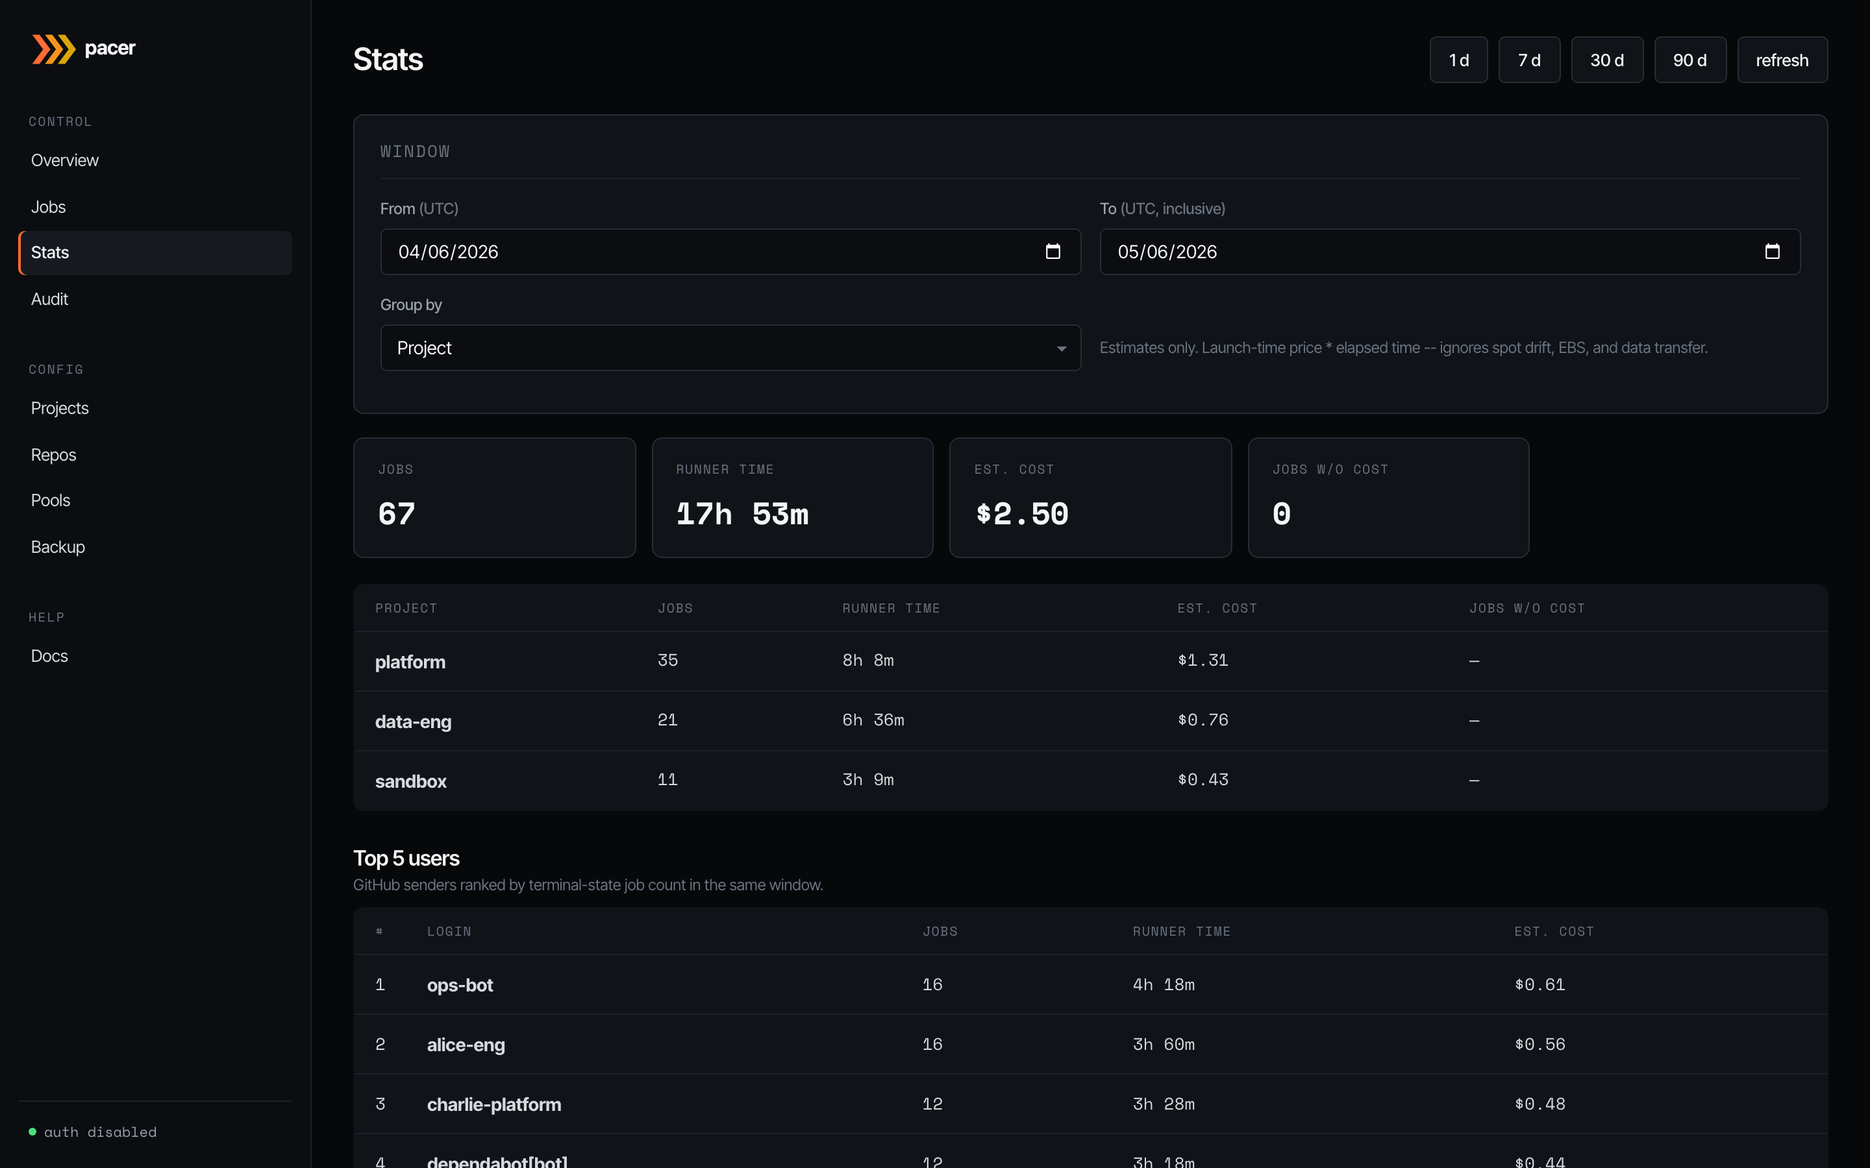Click the From date field 04/06/2026
This screenshot has width=1870, height=1168.
coord(730,252)
